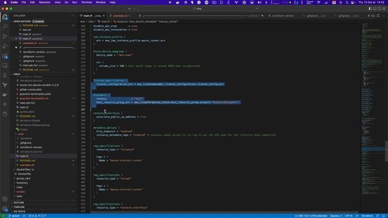
Task: Click the Spaces: 2 indentation setting
Action: point(336,216)
